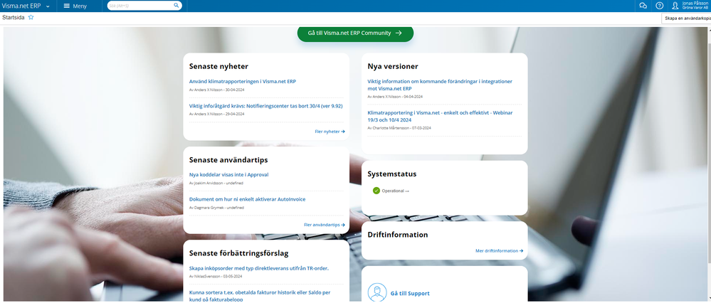711x303 pixels.
Task: Click the search input field
Action: tap(141, 6)
